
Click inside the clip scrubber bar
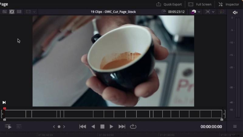pyautogui.click(x=113, y=114)
